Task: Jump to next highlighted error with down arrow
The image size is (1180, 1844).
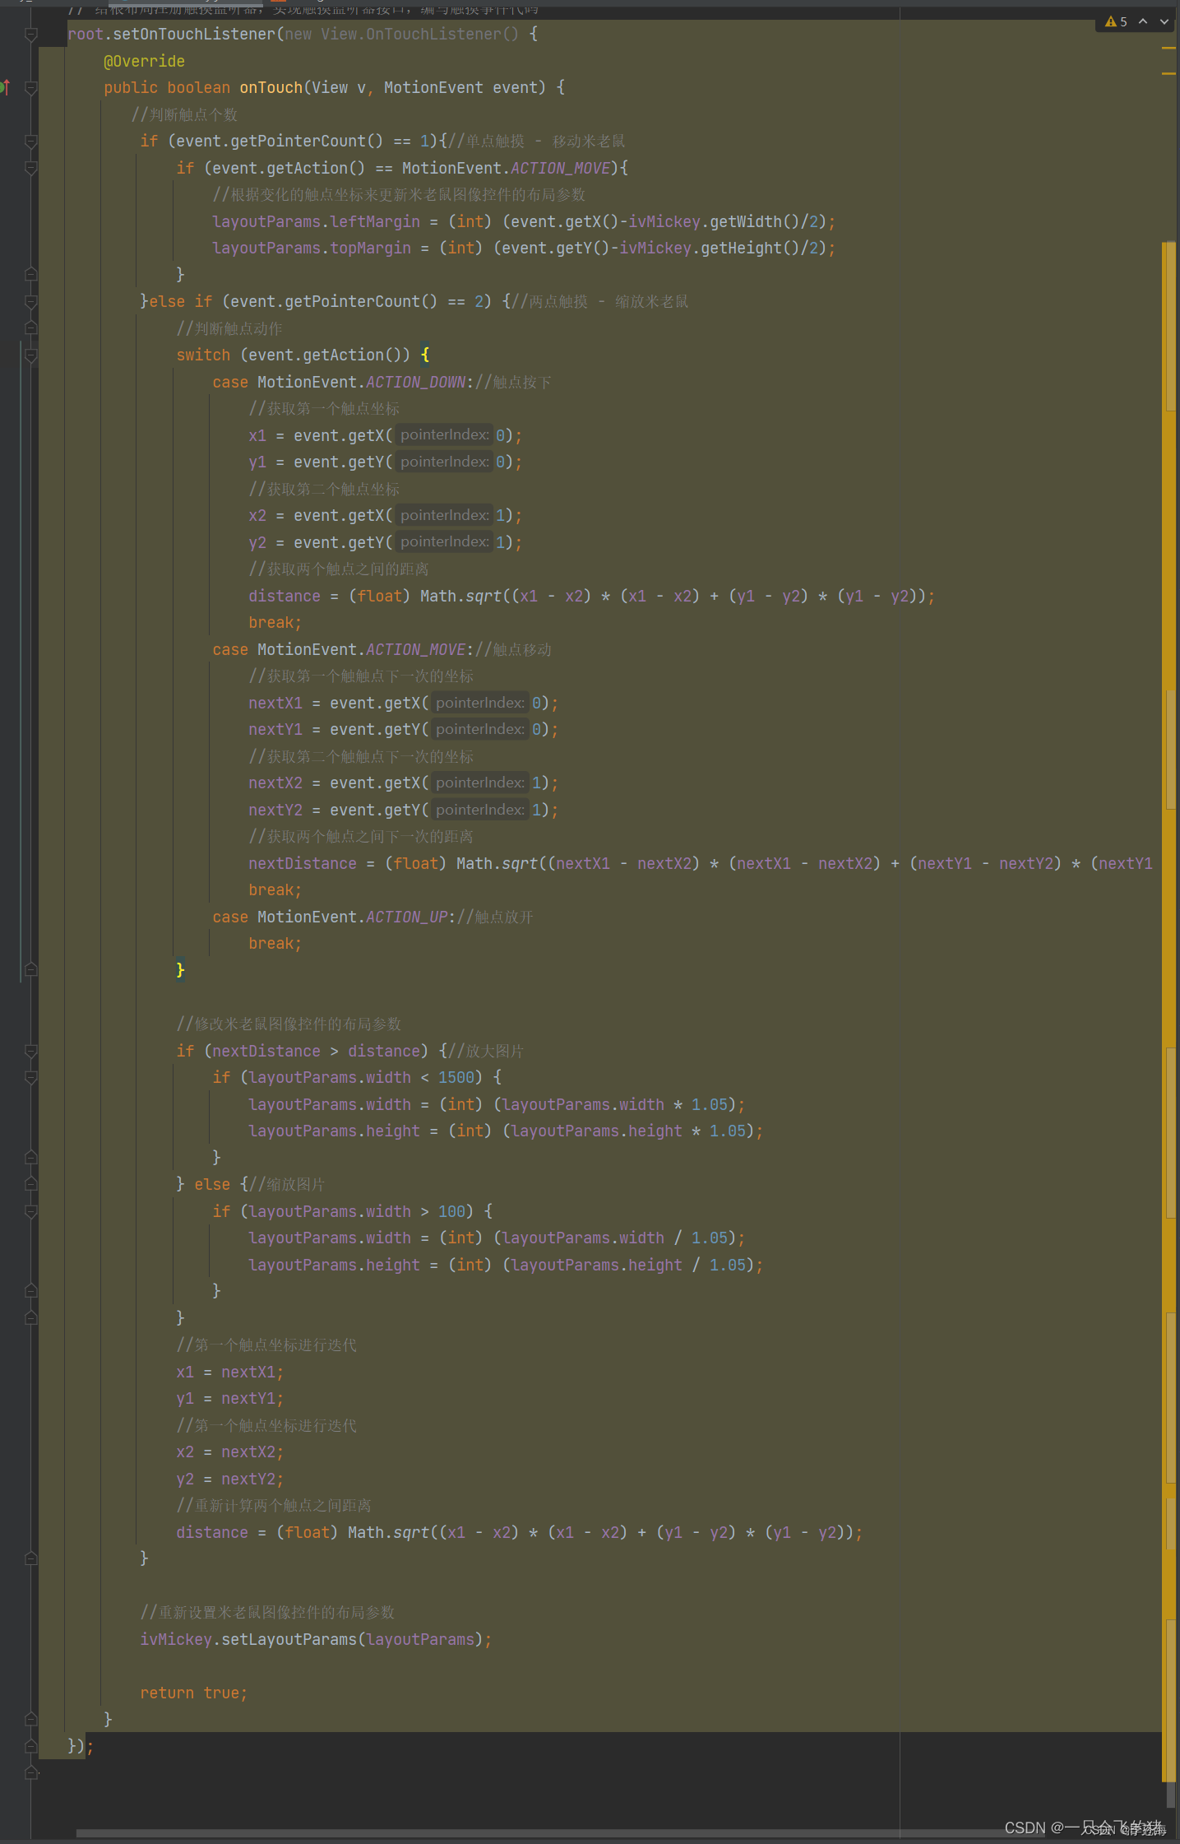Action: [x=1164, y=22]
